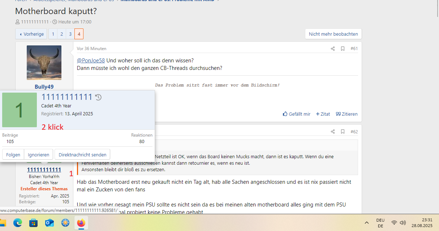
Task: Open username history icon in member popup
Action: [98, 97]
